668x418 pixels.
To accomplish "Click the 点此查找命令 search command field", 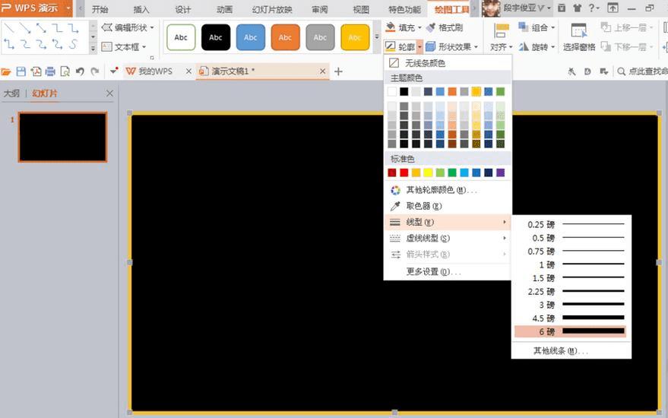I will coord(643,71).
